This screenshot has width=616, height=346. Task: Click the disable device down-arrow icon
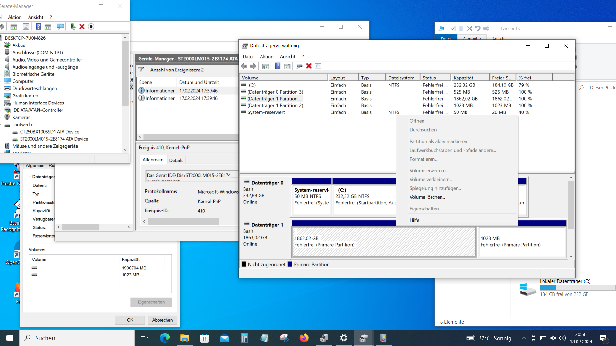point(91,27)
